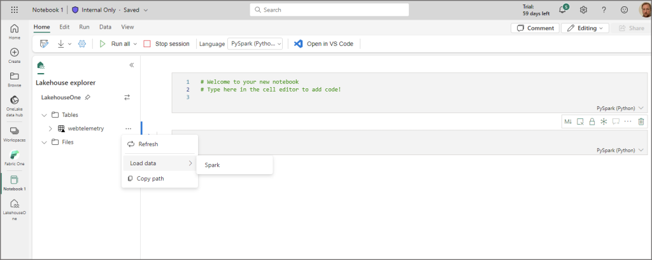This screenshot has height=260, width=652.
Task: Open first cell's PySpark (Python) language dropdown
Action: click(x=620, y=108)
